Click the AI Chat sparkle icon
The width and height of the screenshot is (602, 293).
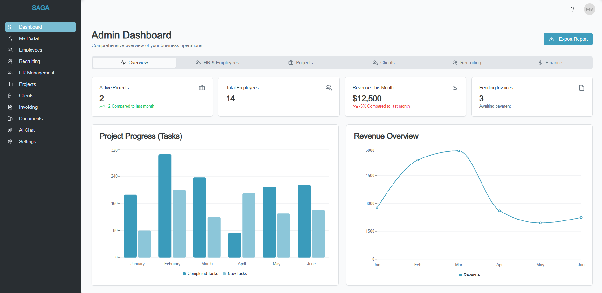10,130
